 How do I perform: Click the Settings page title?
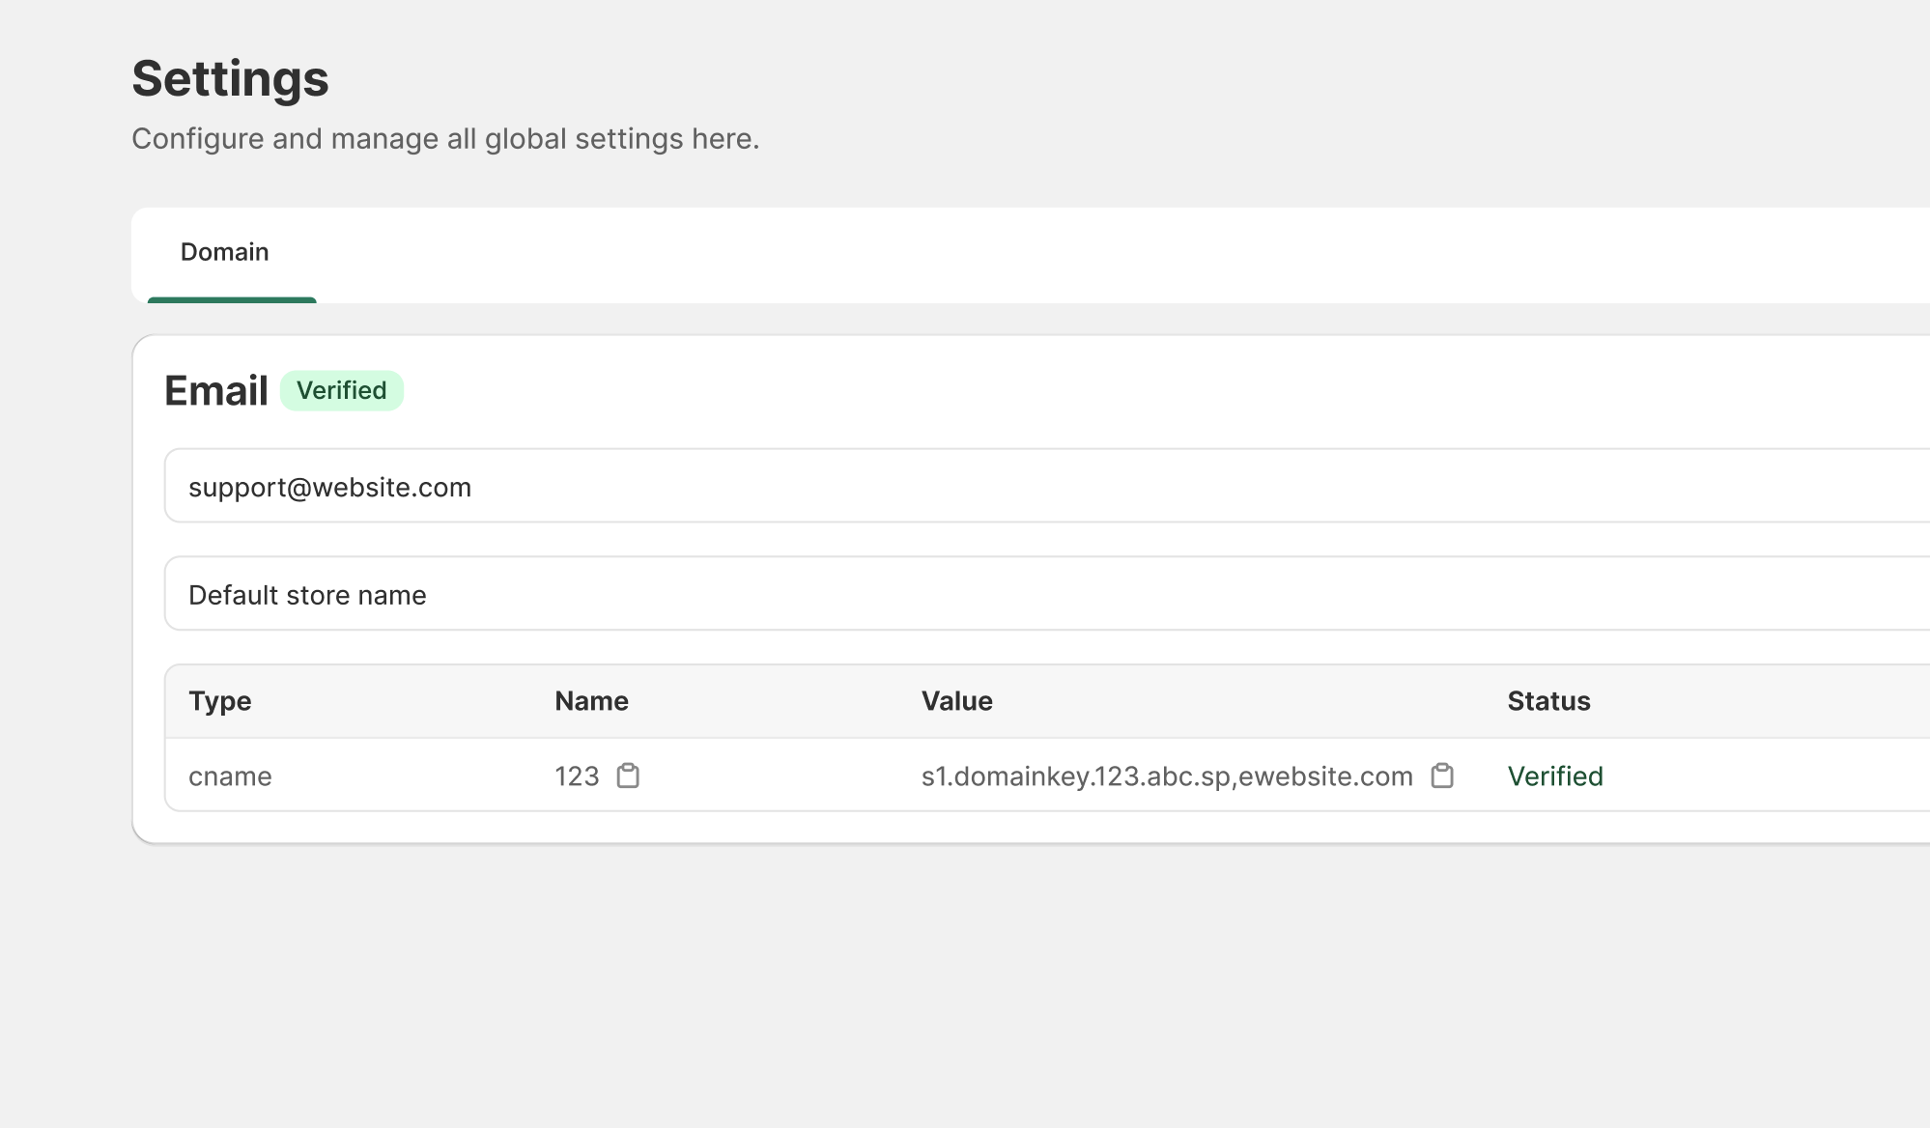pyautogui.click(x=230, y=78)
